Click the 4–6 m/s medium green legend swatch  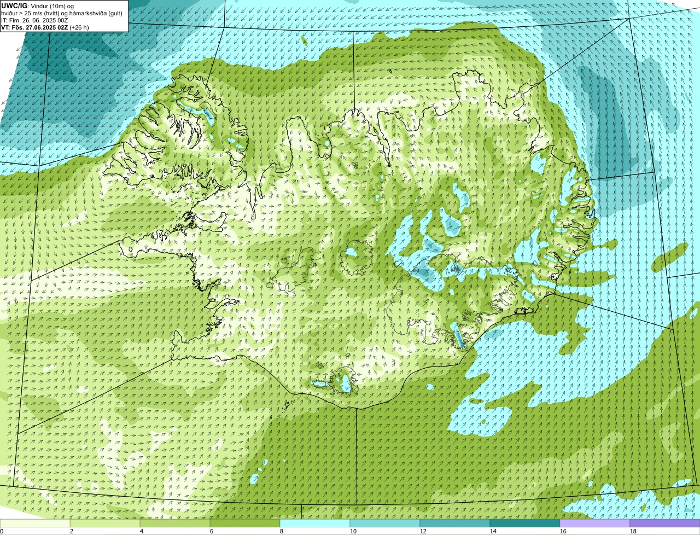click(x=175, y=523)
